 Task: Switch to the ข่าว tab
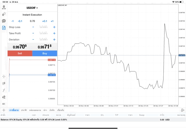click(45, 110)
